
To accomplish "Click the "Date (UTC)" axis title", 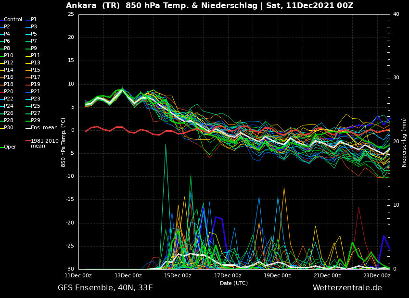I will point(234,283).
